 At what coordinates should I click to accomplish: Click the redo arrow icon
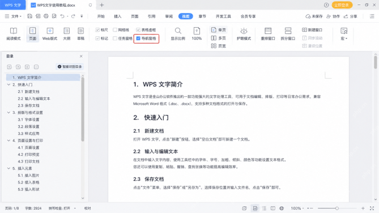[73, 16]
